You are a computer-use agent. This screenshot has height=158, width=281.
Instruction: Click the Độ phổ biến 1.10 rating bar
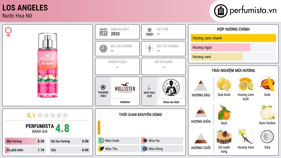26,150
